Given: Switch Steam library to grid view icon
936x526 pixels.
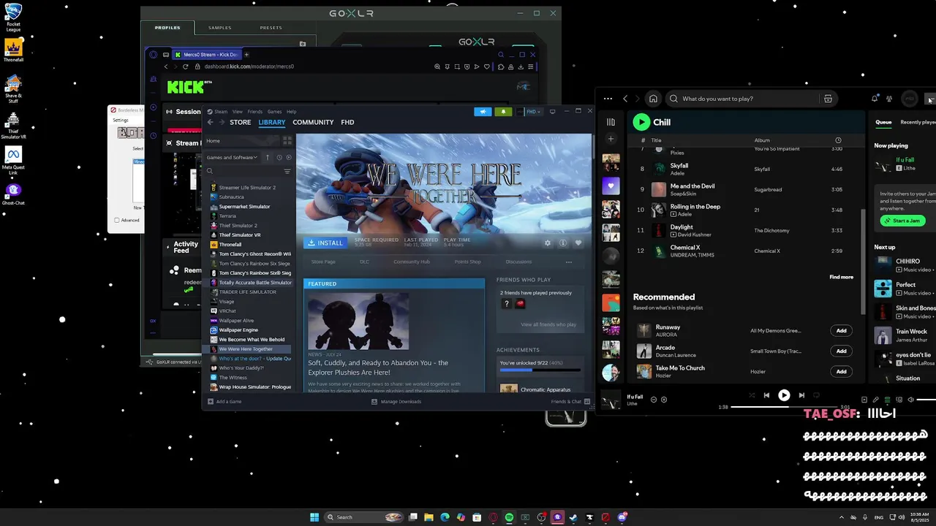Looking at the screenshot, I should [x=288, y=140].
